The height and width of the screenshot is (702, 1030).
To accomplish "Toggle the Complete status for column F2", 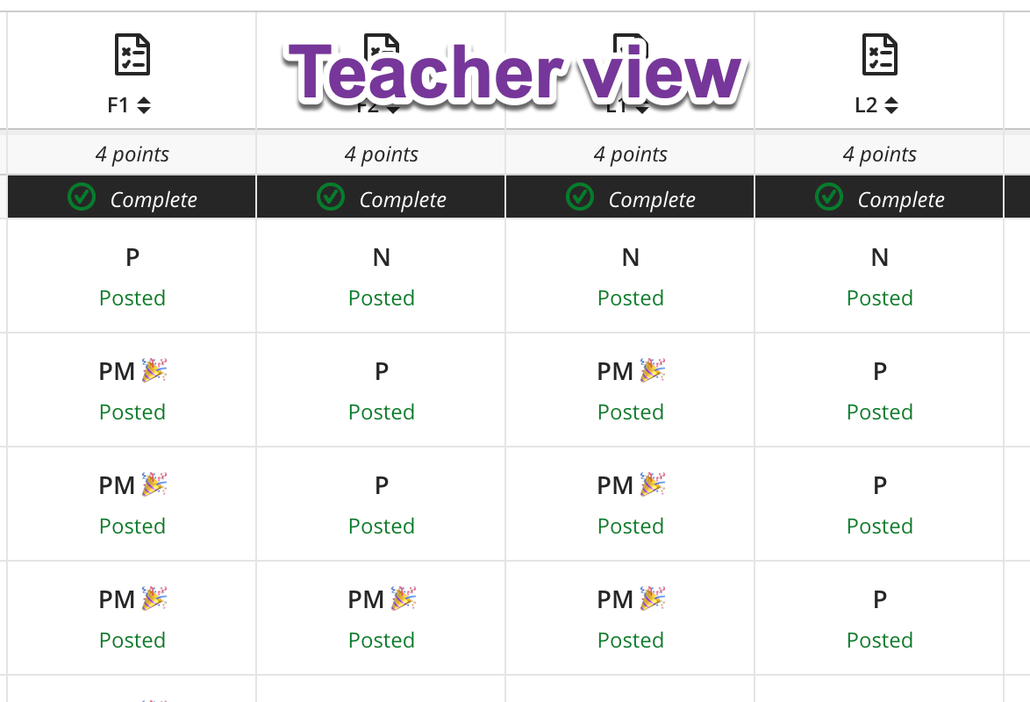I will click(380, 197).
